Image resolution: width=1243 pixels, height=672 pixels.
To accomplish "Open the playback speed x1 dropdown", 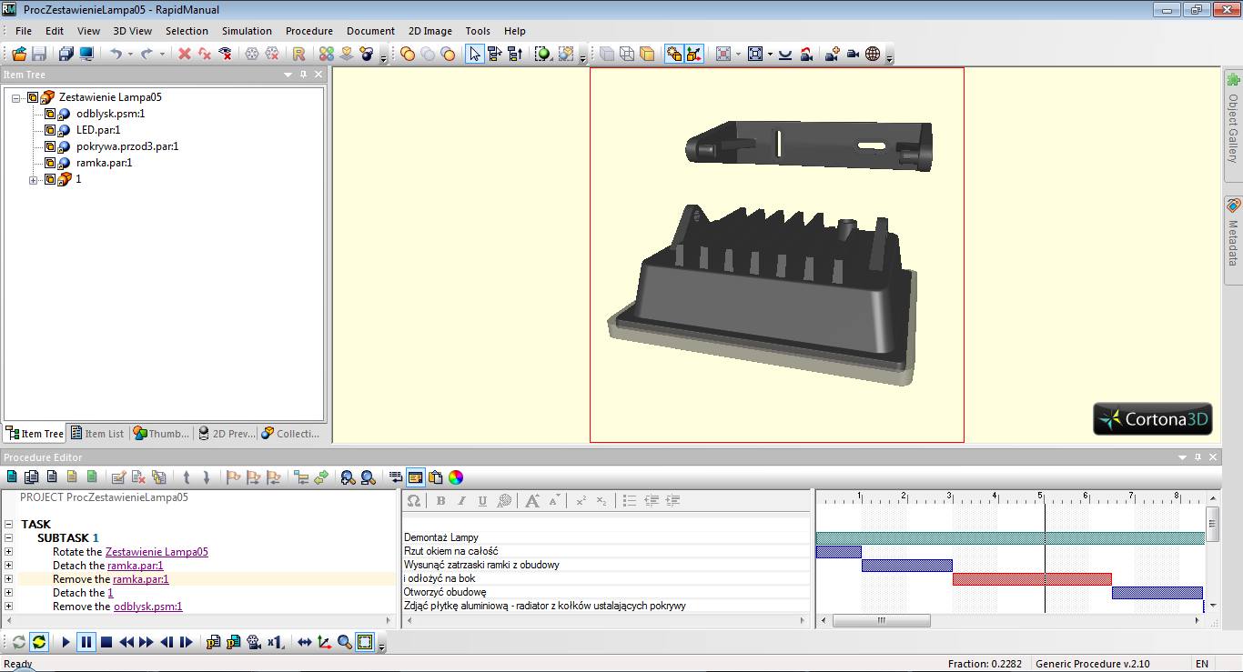I will coord(277,642).
